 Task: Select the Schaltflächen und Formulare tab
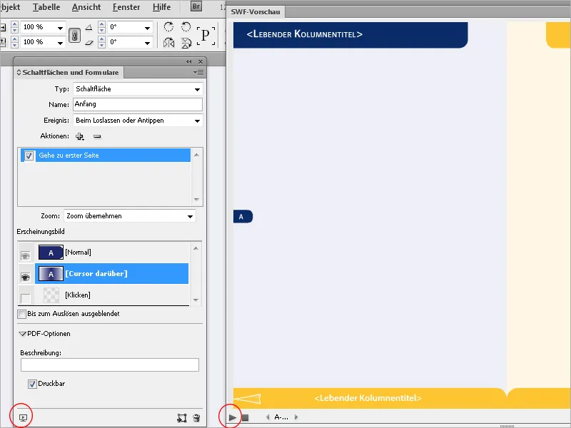pyautogui.click(x=69, y=73)
